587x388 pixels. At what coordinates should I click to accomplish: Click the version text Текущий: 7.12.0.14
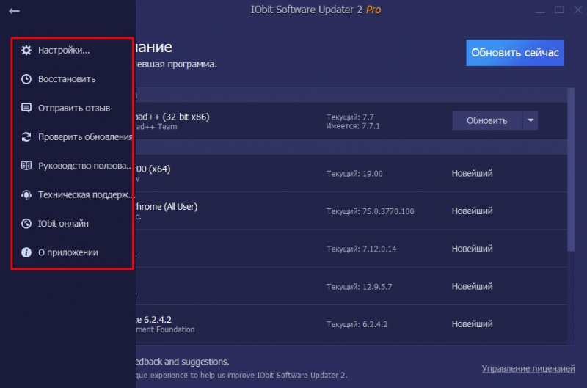coord(361,249)
